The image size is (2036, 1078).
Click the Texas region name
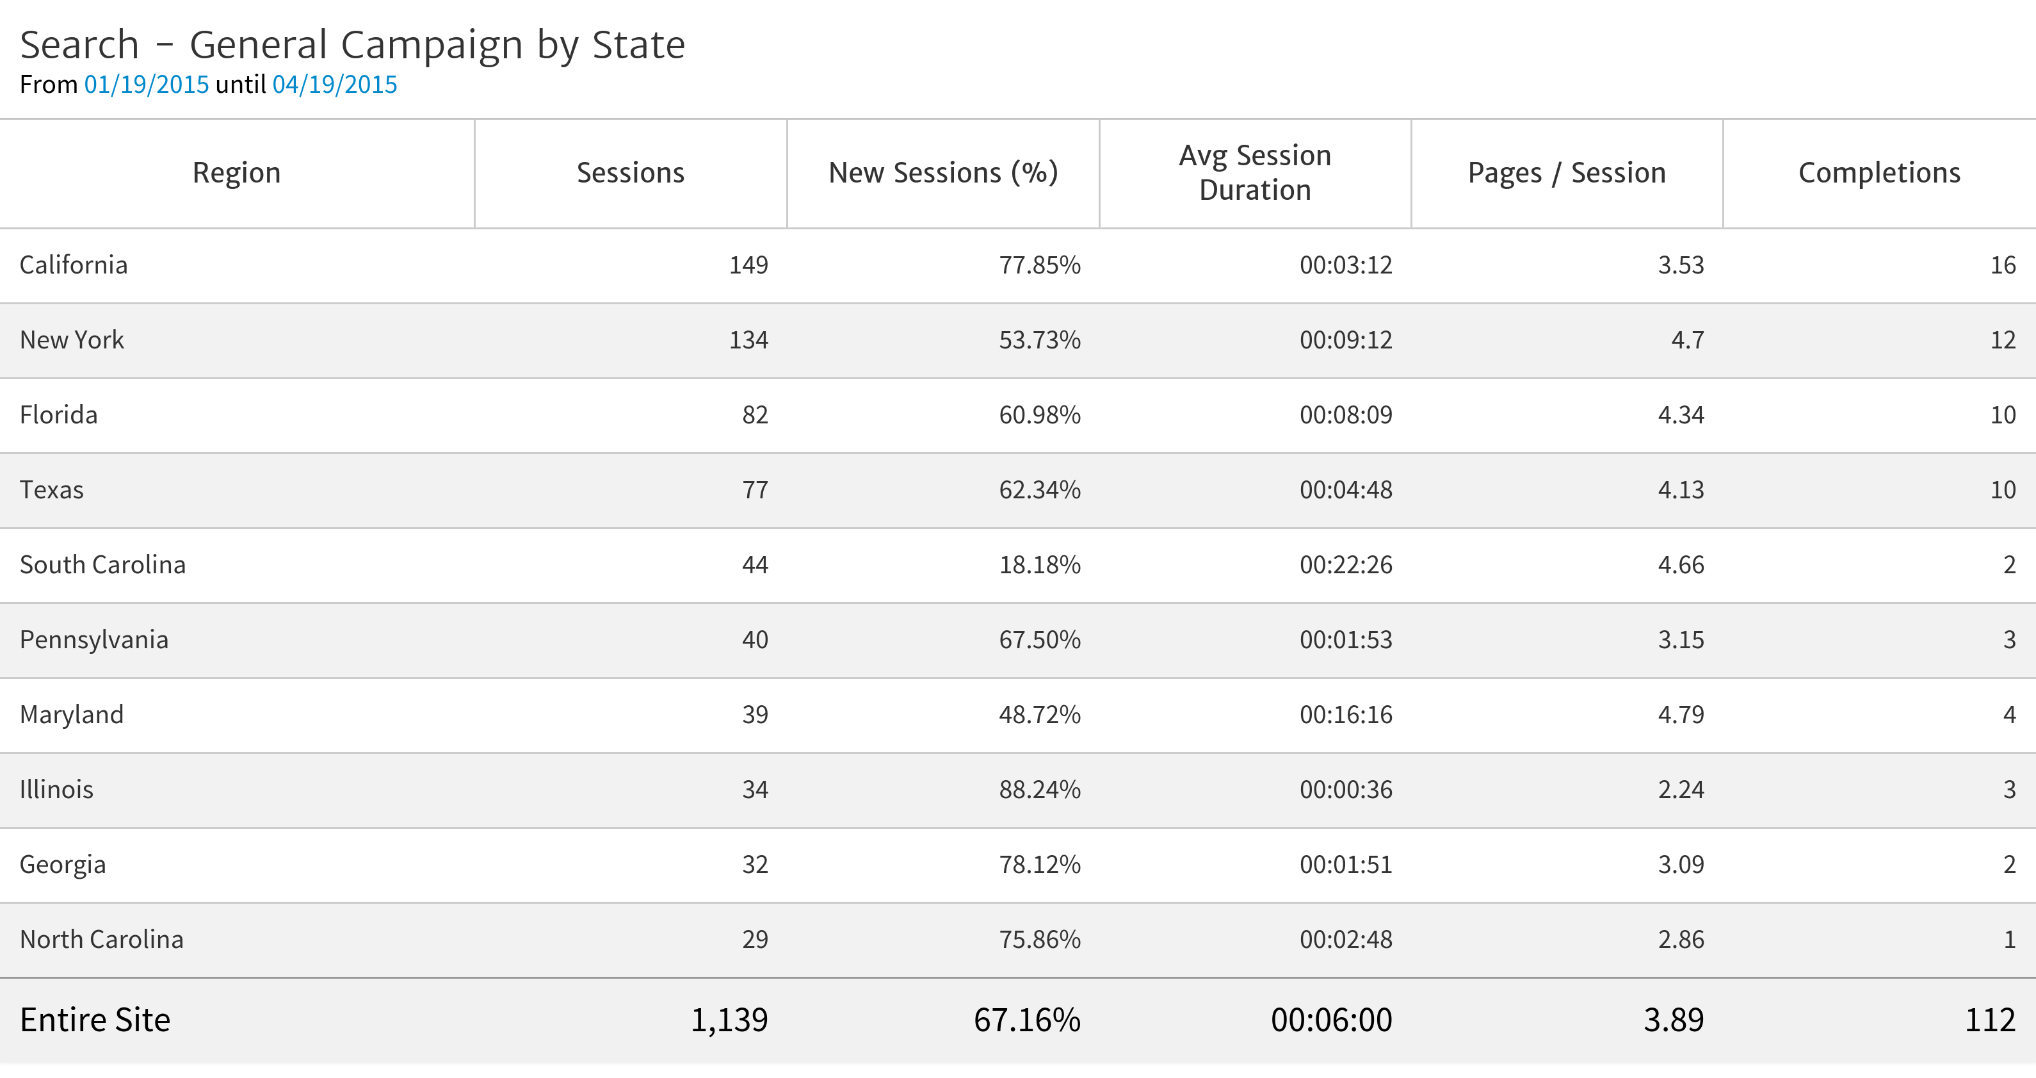tap(51, 491)
